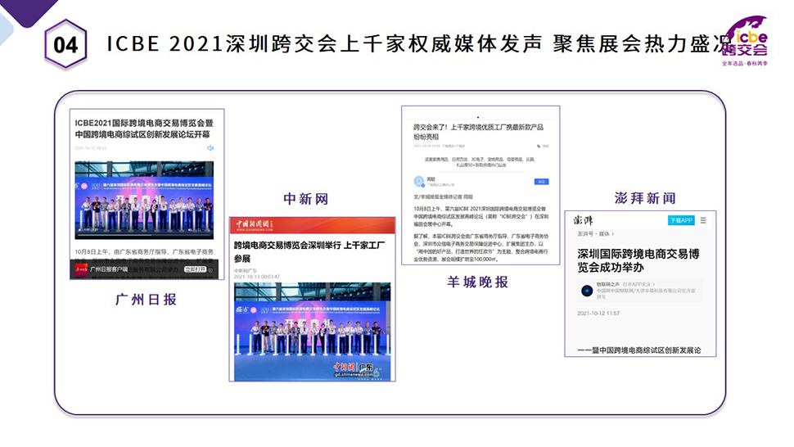Click the icbe 跨交会 logo

coord(745,40)
